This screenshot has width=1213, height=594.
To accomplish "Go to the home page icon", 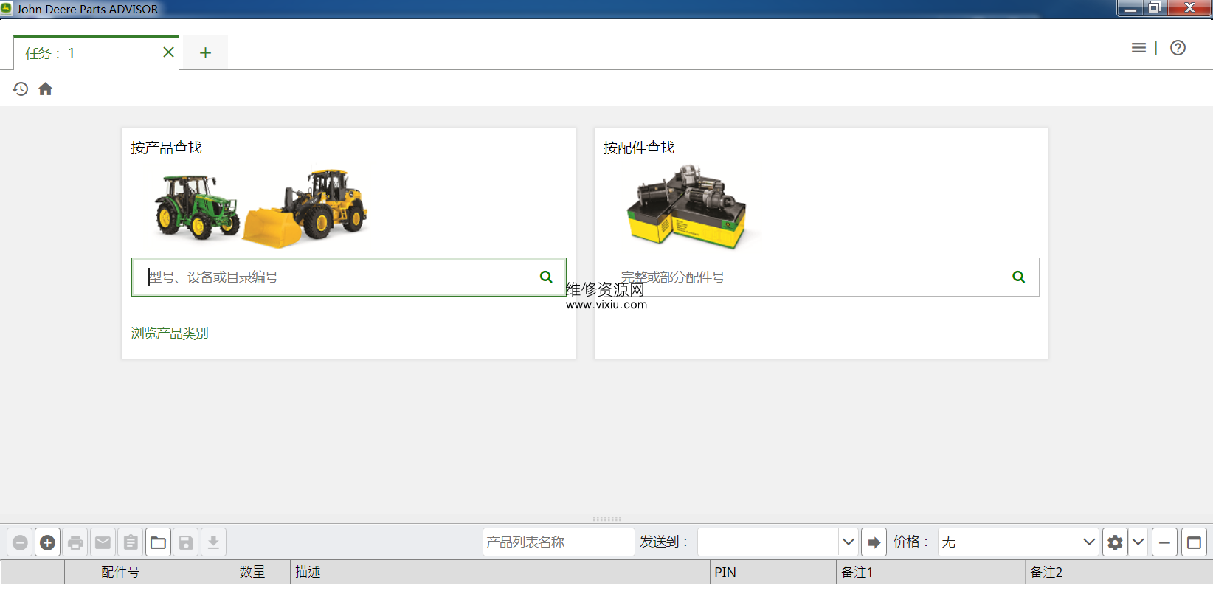I will click(46, 89).
